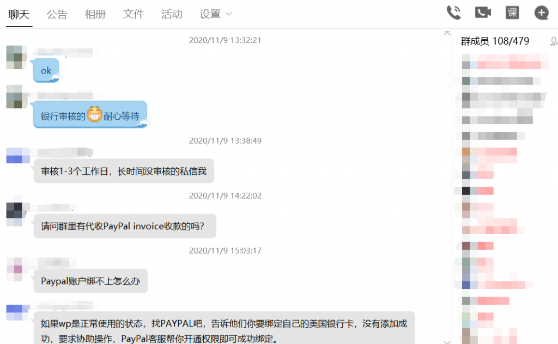This screenshot has width=558, height=344.
Task: Click the down arrow at the scrollbar bottom
Action: click(447, 342)
